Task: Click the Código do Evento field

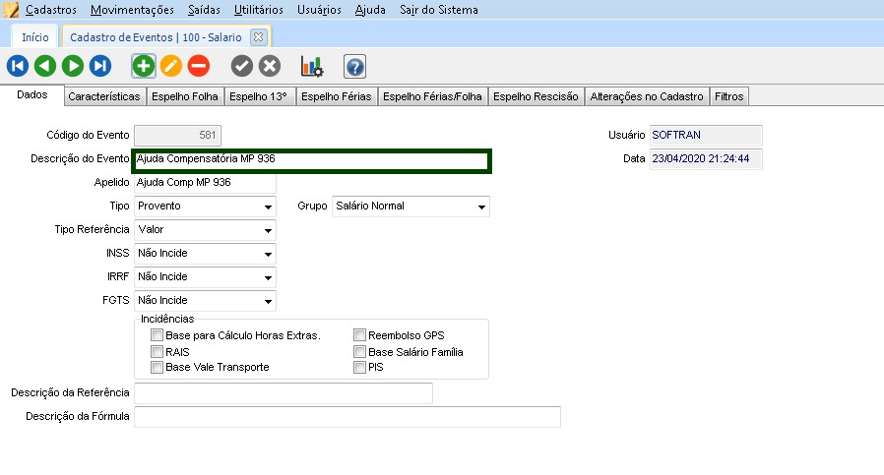Action: (177, 136)
